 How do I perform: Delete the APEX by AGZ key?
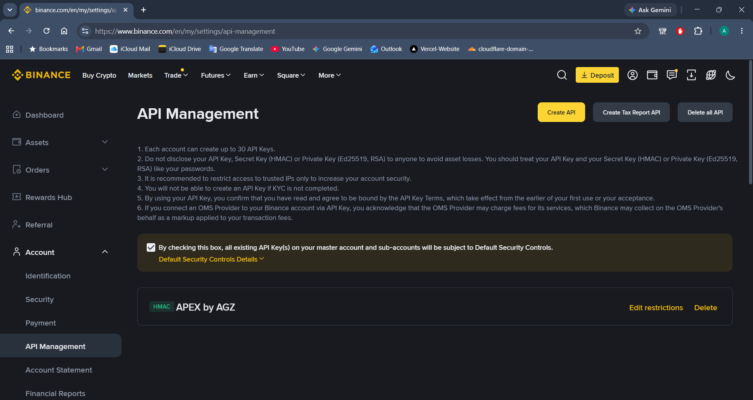tap(706, 308)
